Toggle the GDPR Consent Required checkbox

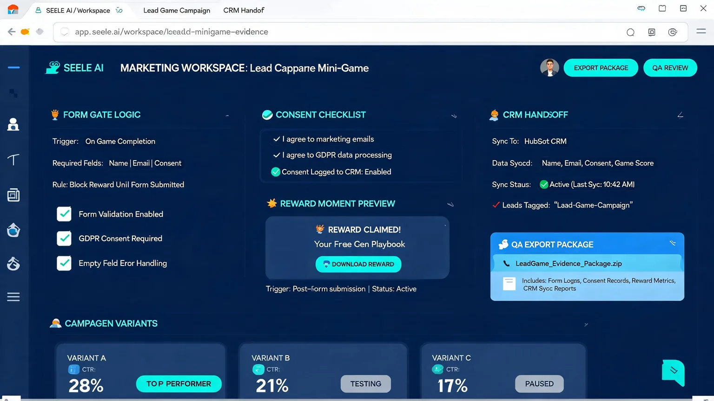click(64, 239)
